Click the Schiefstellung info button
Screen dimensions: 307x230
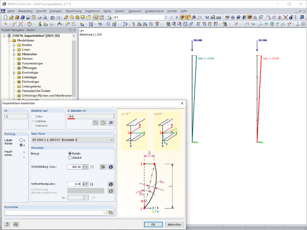pyautogui.click(x=111, y=167)
